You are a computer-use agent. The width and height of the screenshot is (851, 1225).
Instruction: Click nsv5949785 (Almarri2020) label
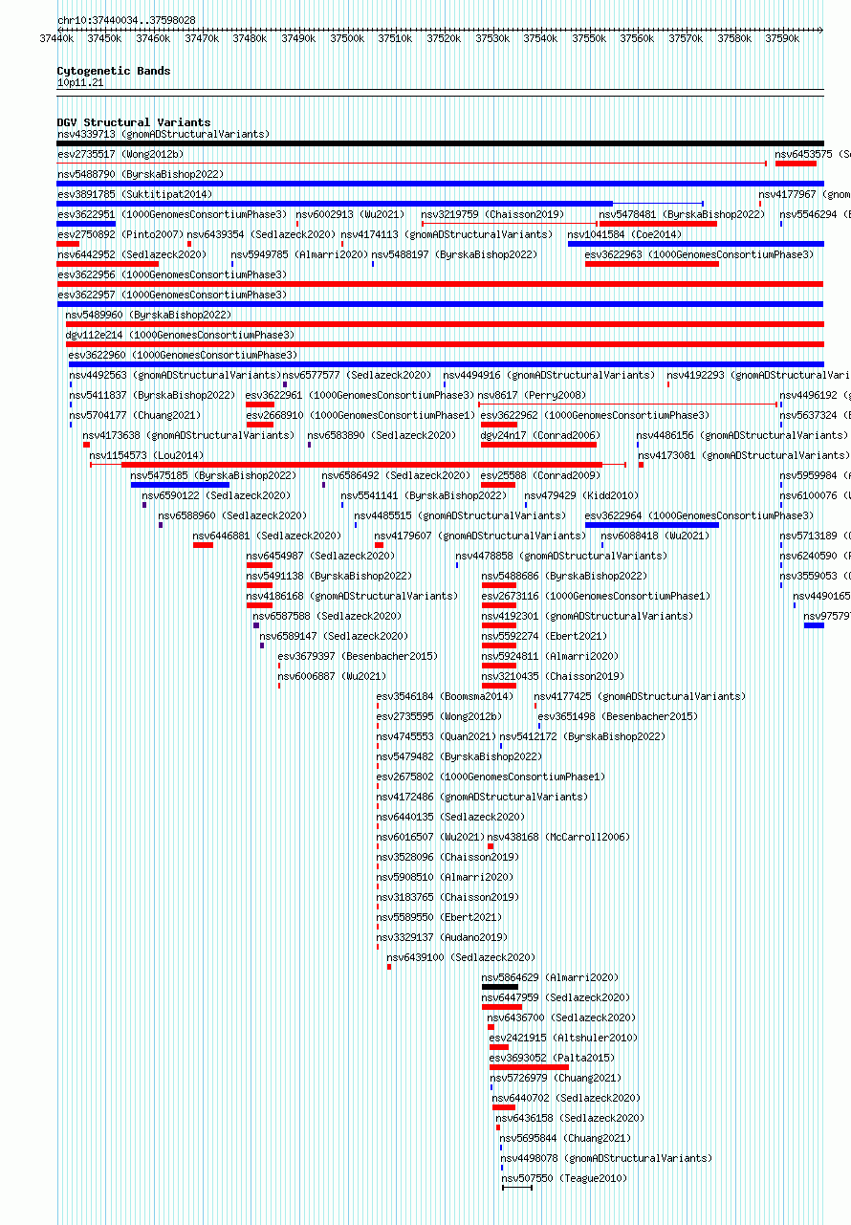click(x=299, y=254)
